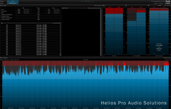Image resolution: width=171 pixels, height=109 pixels.
Task: Click the blue play icon in history toolbar
Action: coord(7,58)
